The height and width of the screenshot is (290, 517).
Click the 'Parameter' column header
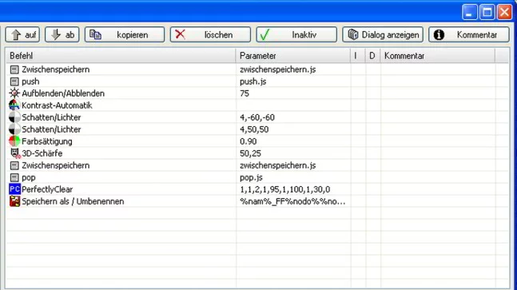[292, 56]
